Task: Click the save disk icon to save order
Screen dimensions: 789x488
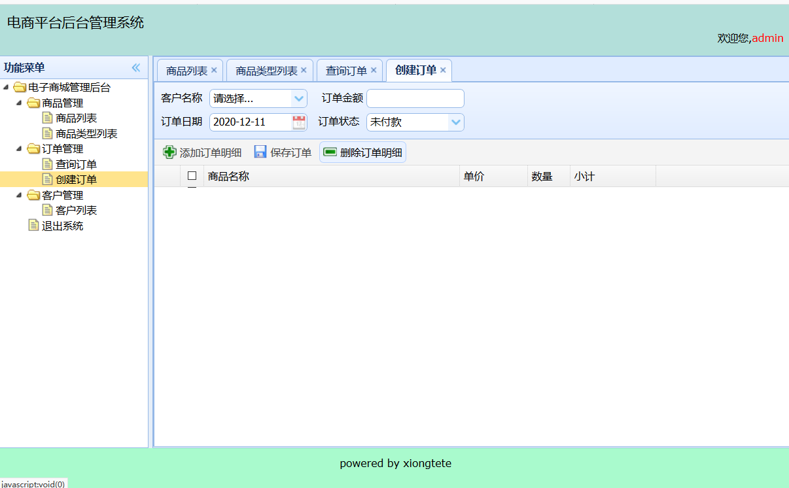Action: (x=260, y=152)
